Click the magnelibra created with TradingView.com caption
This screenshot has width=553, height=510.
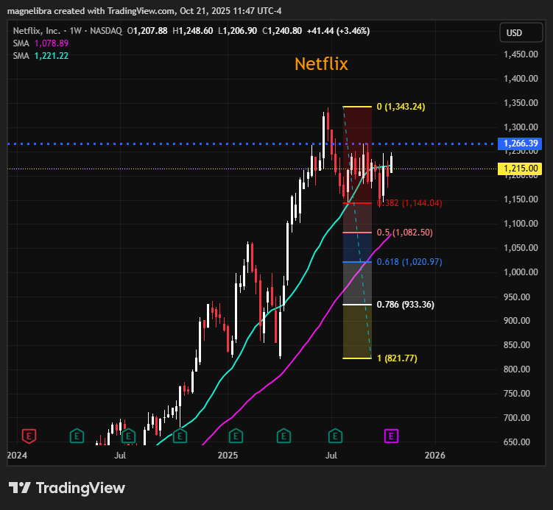coord(144,11)
